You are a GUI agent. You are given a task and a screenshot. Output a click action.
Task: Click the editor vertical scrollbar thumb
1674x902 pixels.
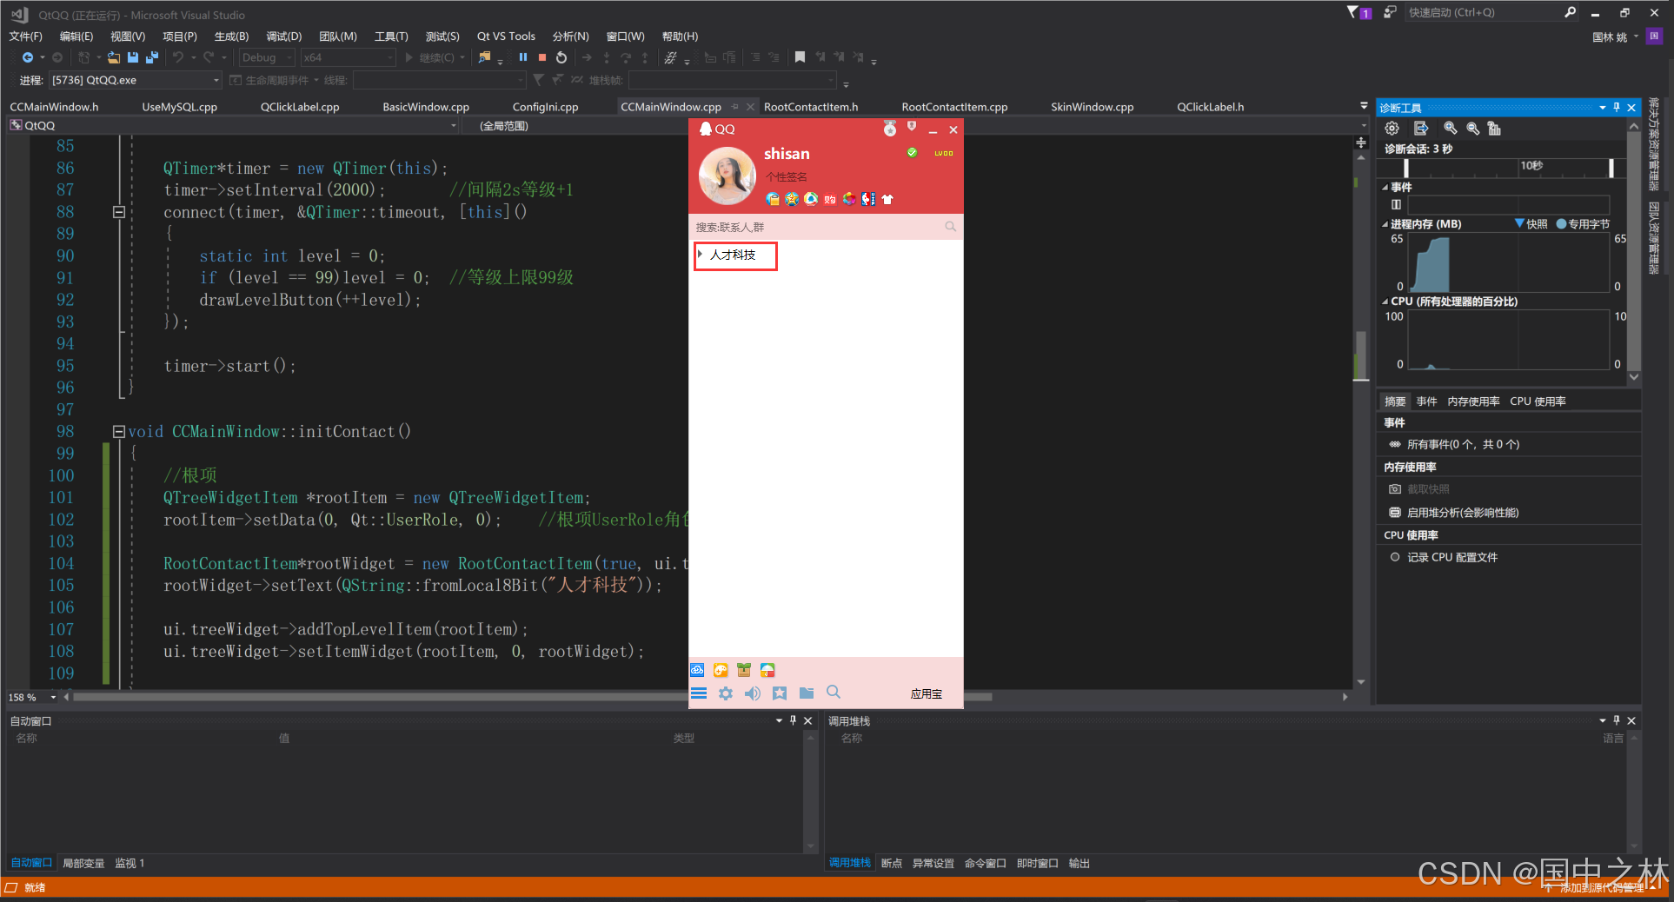[x=1361, y=355]
